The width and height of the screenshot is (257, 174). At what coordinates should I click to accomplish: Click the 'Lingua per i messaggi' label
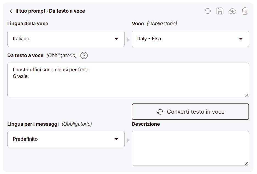(33, 124)
